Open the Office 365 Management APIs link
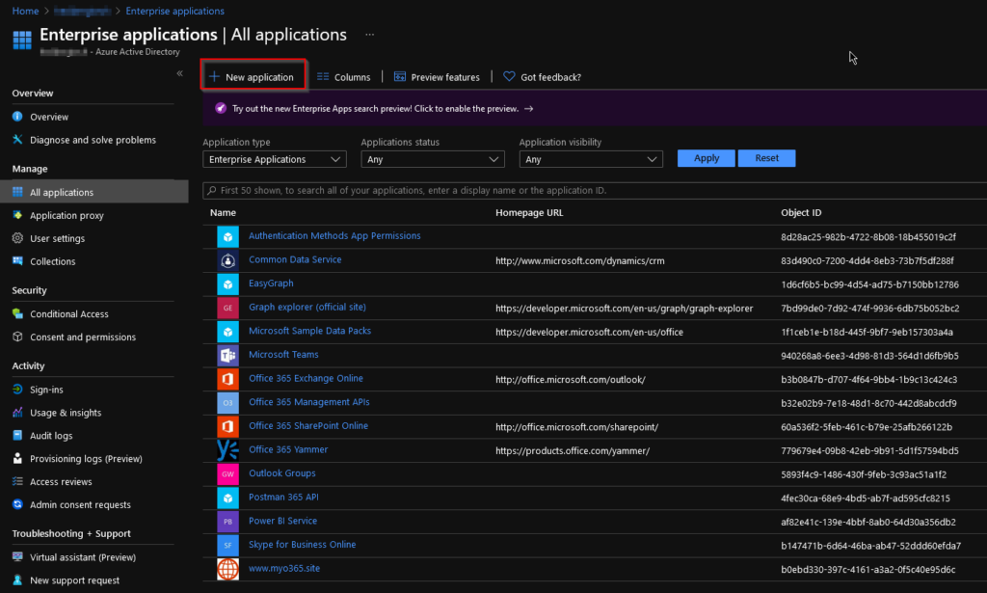The width and height of the screenshot is (987, 593). [309, 402]
